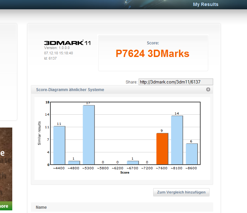
Task: Click the ~6200 x-axis label
Action: (x=117, y=168)
